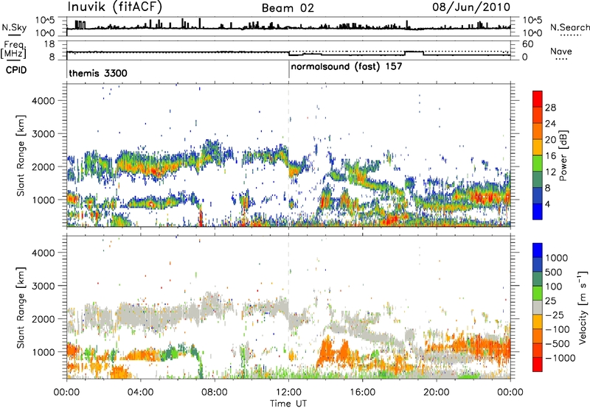Select the '12:00' time tick label

pos(288,393)
